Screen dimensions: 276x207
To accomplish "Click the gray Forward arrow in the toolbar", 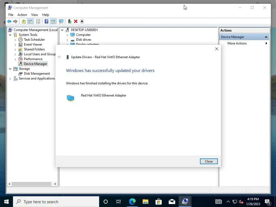I will pyautogui.click(x=15, y=22).
